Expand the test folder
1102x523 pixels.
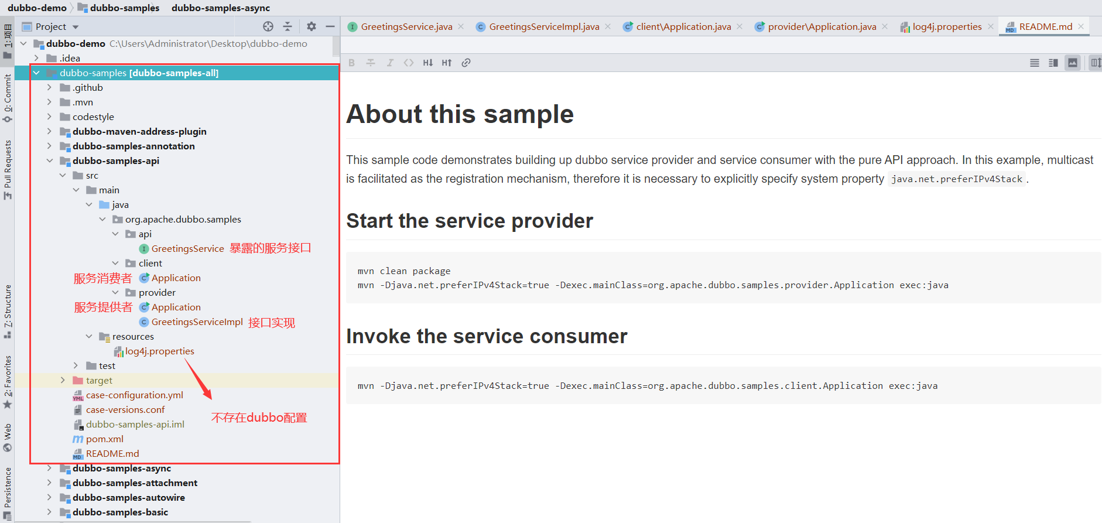pyautogui.click(x=76, y=365)
